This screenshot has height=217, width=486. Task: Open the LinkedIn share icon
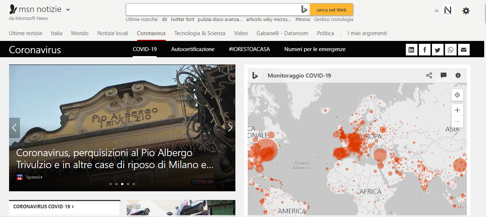[x=411, y=49]
